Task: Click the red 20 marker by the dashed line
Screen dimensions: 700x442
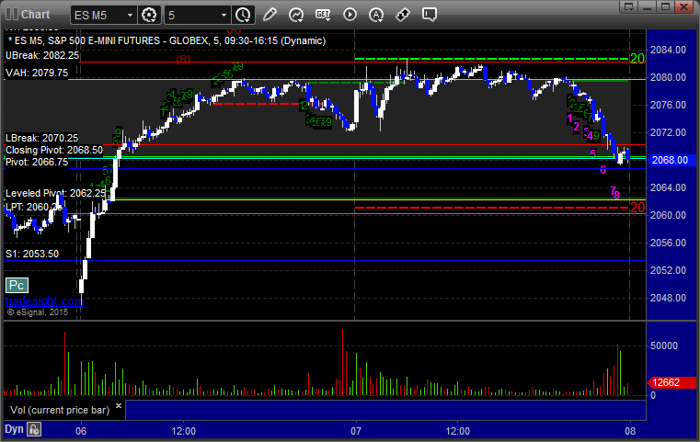Action: point(637,208)
